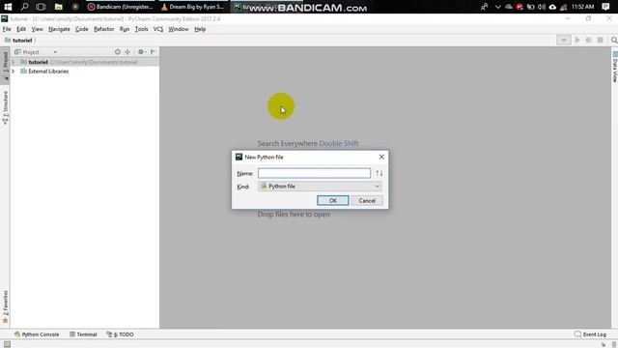Open the Run menu
This screenshot has height=348, width=618.
[x=125, y=29]
